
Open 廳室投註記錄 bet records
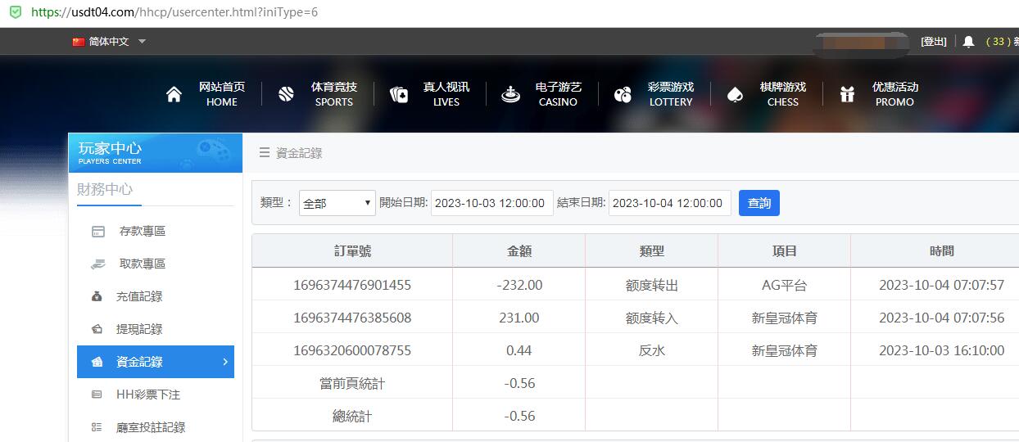coord(151,427)
